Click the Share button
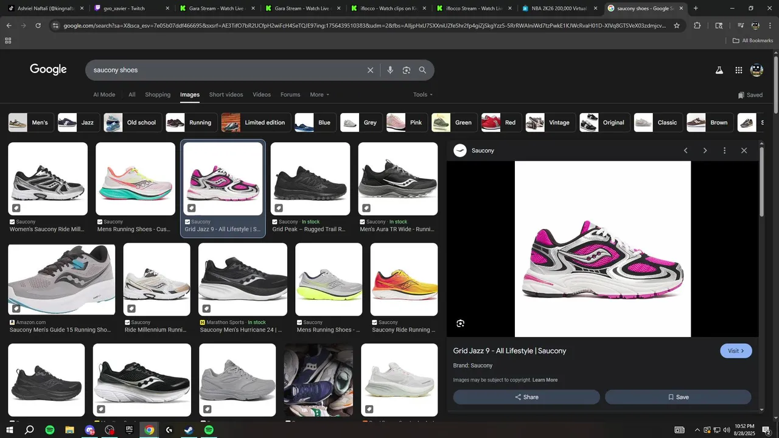779x438 pixels. point(526,397)
